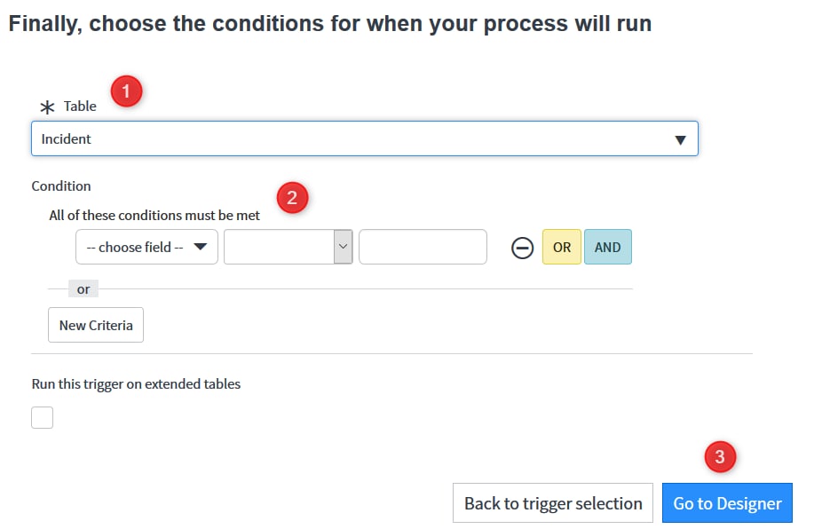This screenshot has width=814, height=529.
Task: Open the condition operator dropdown
Action: (288, 247)
